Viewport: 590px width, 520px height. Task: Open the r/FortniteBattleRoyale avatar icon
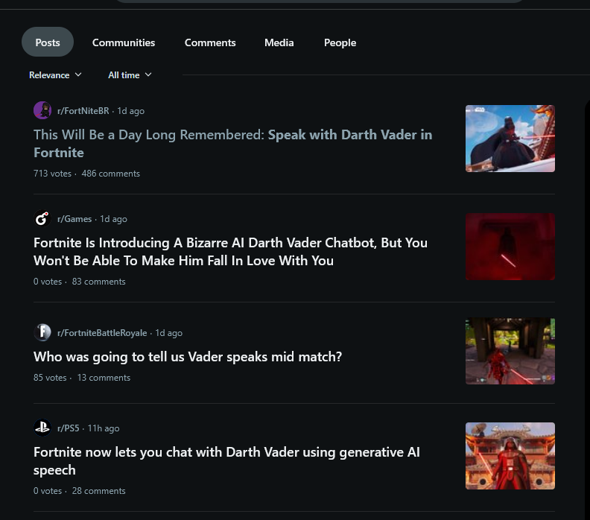coord(42,332)
